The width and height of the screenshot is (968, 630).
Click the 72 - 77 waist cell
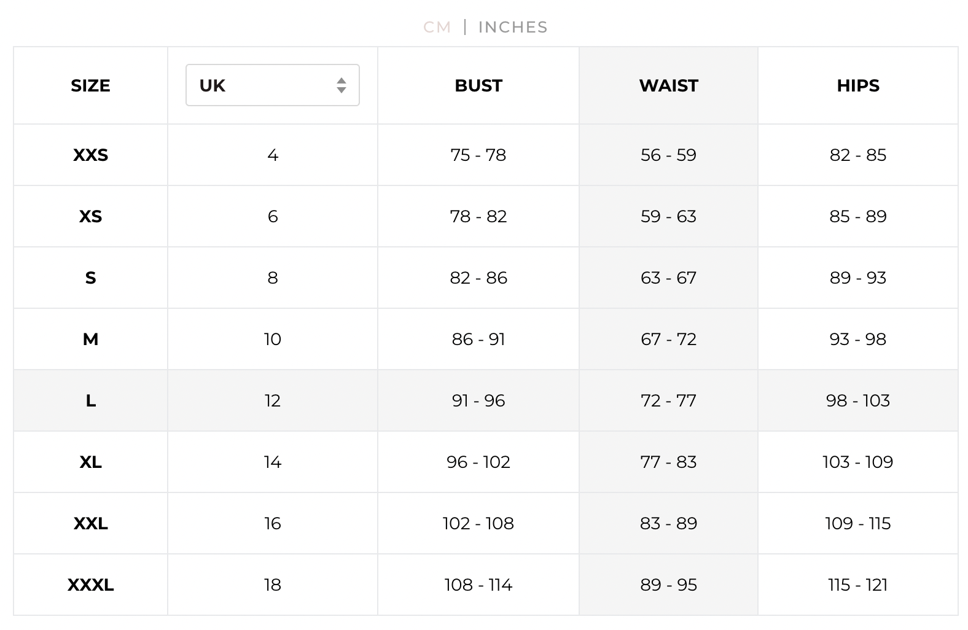pyautogui.click(x=668, y=400)
